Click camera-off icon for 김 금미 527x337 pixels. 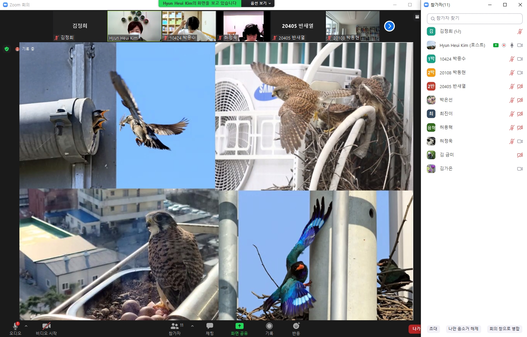[520, 155]
